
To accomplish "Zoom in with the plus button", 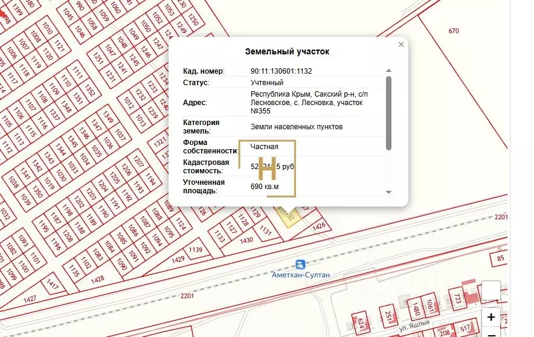I will (491, 317).
